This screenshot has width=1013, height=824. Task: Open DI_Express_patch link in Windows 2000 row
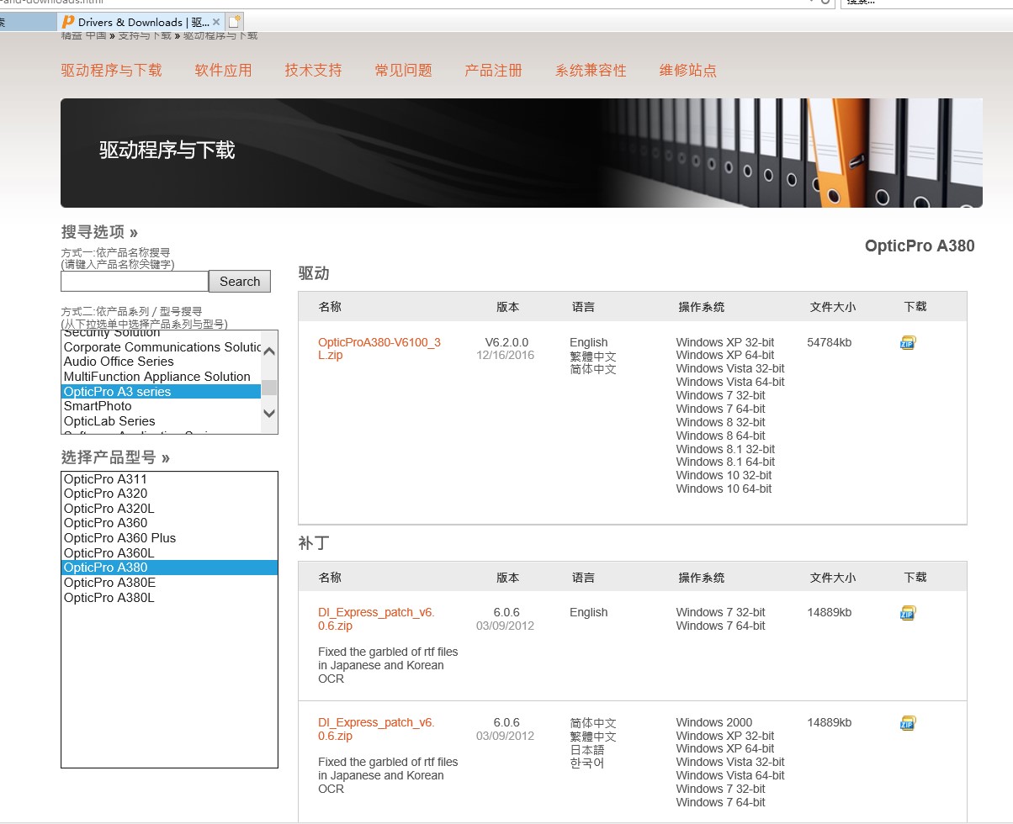pos(376,729)
